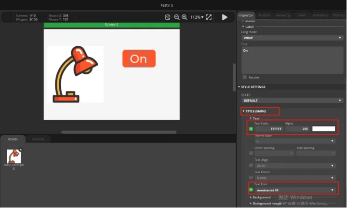Click the fit-to-screen expand icon
This screenshot has width=347, height=208.
click(x=209, y=17)
